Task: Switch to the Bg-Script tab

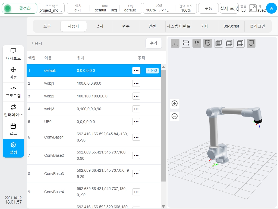Action: coord(231,26)
